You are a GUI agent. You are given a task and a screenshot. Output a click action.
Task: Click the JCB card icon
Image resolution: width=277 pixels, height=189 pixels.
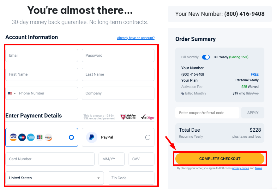click(39, 137)
